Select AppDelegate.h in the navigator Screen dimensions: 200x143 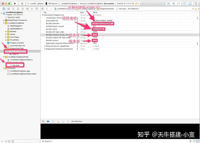16,26
